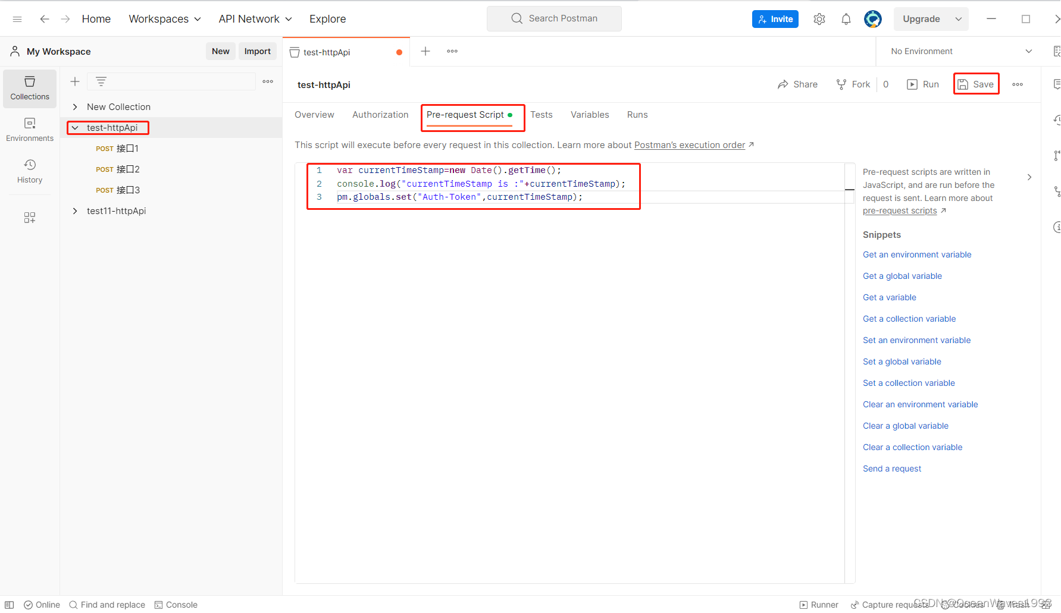Toggle the sidebar layout icon in status bar
The image size is (1061, 613).
point(10,605)
